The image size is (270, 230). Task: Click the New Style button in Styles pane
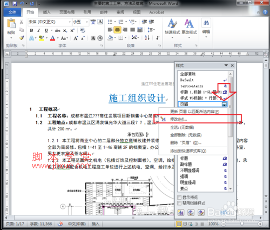point(181,213)
